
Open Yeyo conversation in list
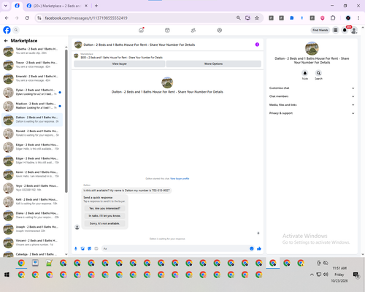click(32, 188)
